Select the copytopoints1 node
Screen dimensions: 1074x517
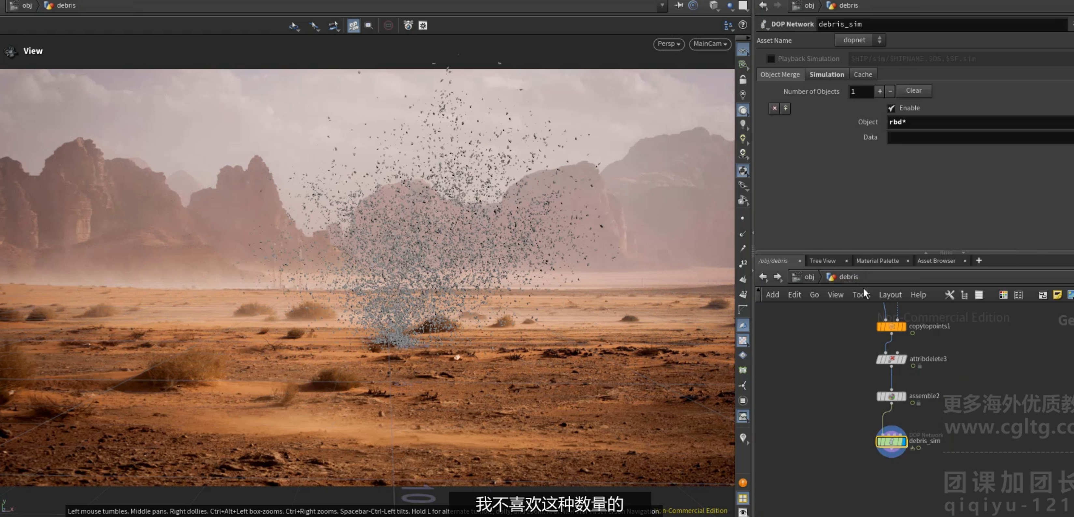(x=891, y=326)
